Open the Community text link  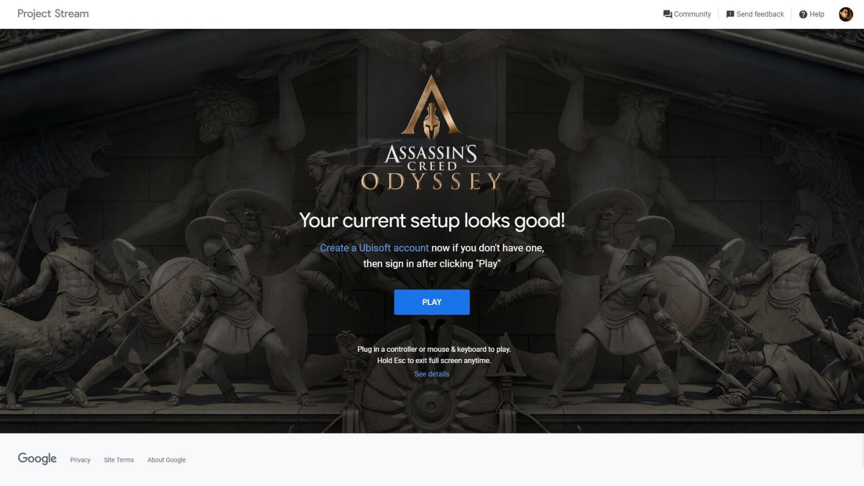[x=692, y=14]
